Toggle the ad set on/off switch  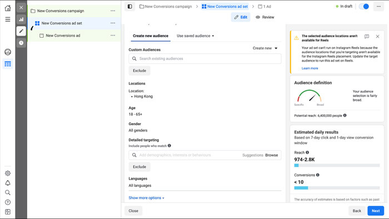tap(364, 7)
